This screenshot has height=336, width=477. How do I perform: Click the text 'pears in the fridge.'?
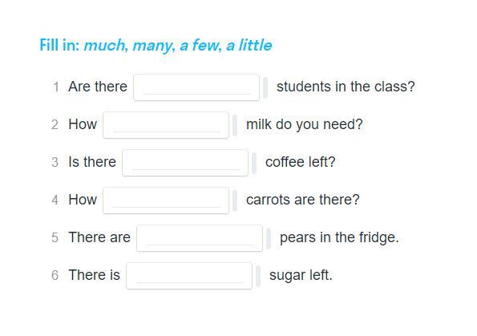coord(339,237)
